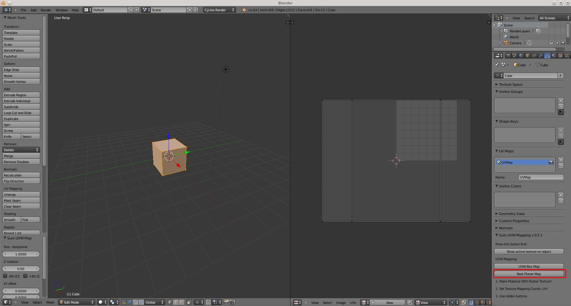Image resolution: width=571 pixels, height=306 pixels.
Task: Click Show active texture on object
Action: [529, 252]
